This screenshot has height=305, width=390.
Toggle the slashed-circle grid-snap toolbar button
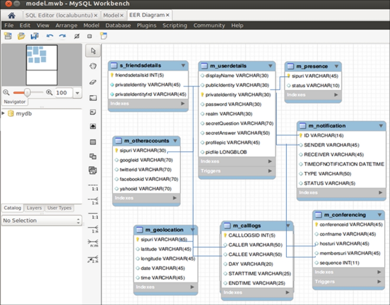pos(77,36)
